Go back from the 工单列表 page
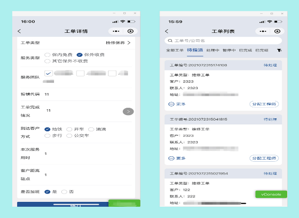 (x=166, y=31)
